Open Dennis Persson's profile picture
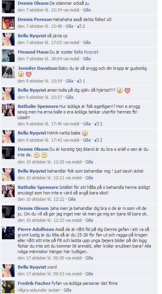Image resolution: width=162 pixels, height=294 pixels. pos(8,23)
